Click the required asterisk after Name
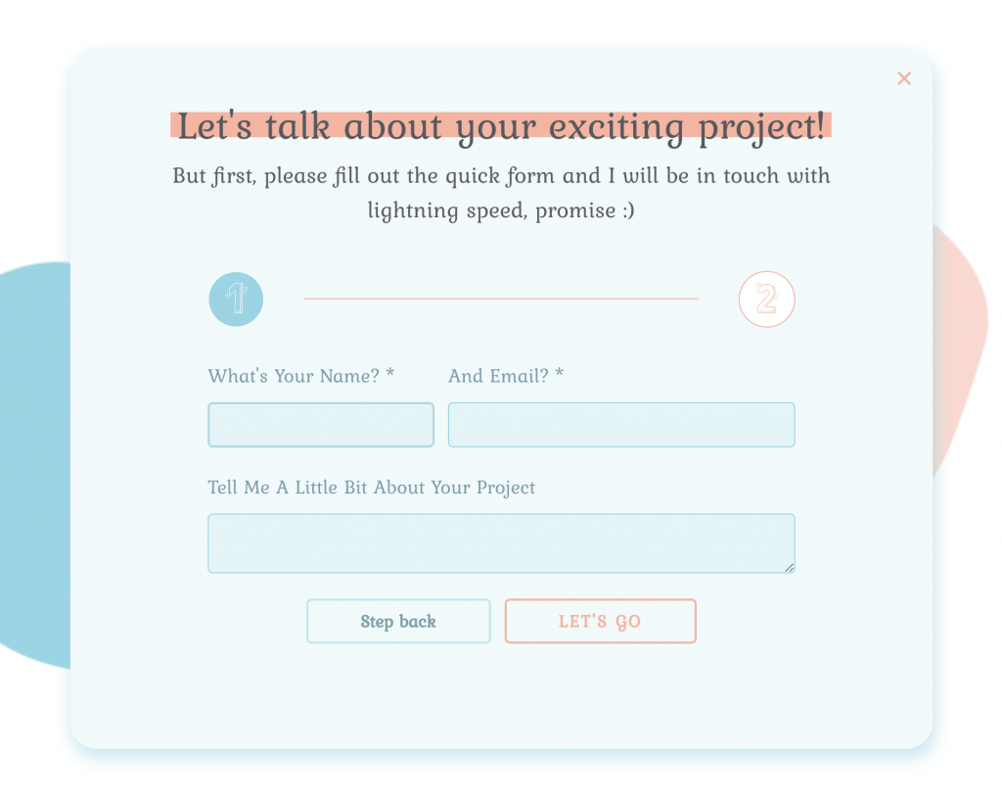 (390, 374)
